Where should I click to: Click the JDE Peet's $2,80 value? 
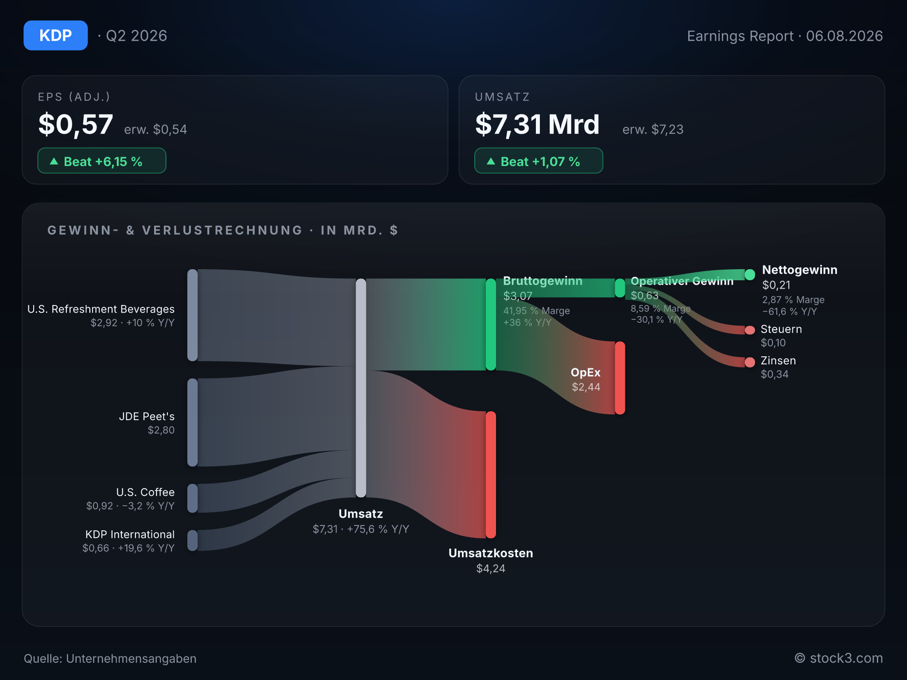coord(161,430)
